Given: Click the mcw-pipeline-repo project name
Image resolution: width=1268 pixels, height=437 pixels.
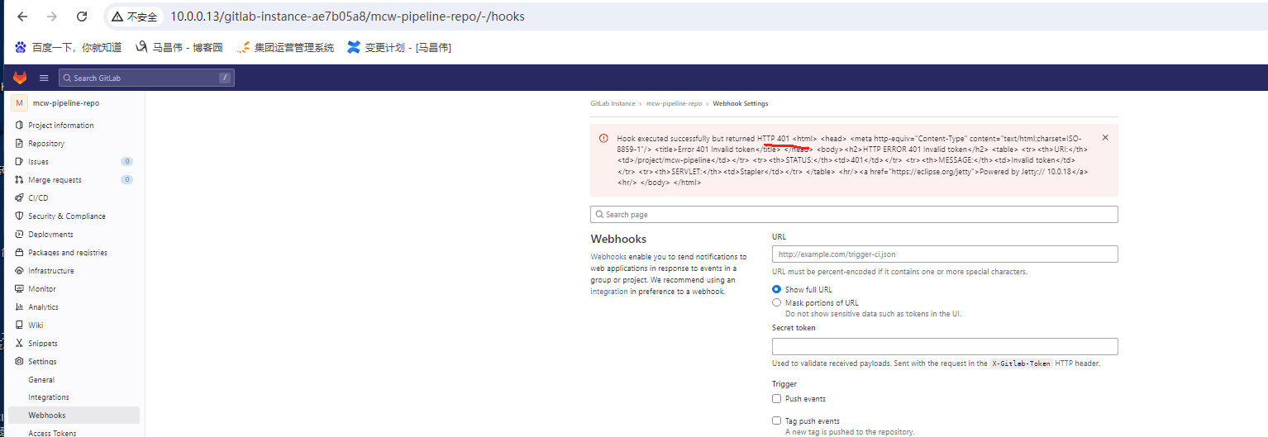Looking at the screenshot, I should (x=66, y=103).
